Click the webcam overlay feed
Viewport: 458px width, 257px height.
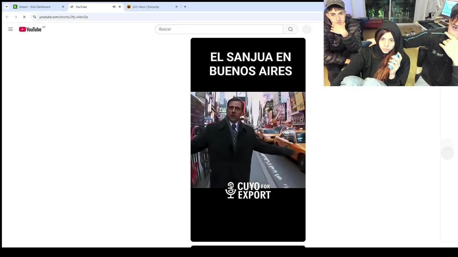click(x=391, y=43)
